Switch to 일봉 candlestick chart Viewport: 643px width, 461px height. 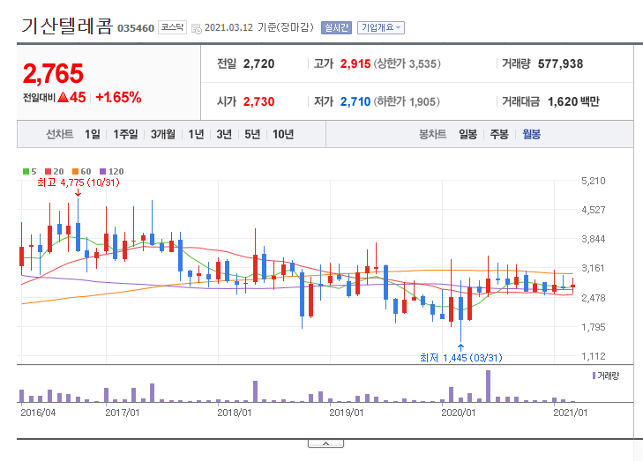click(467, 134)
